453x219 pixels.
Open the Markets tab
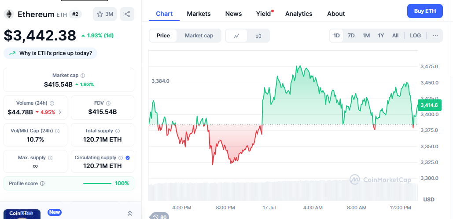[199, 14]
